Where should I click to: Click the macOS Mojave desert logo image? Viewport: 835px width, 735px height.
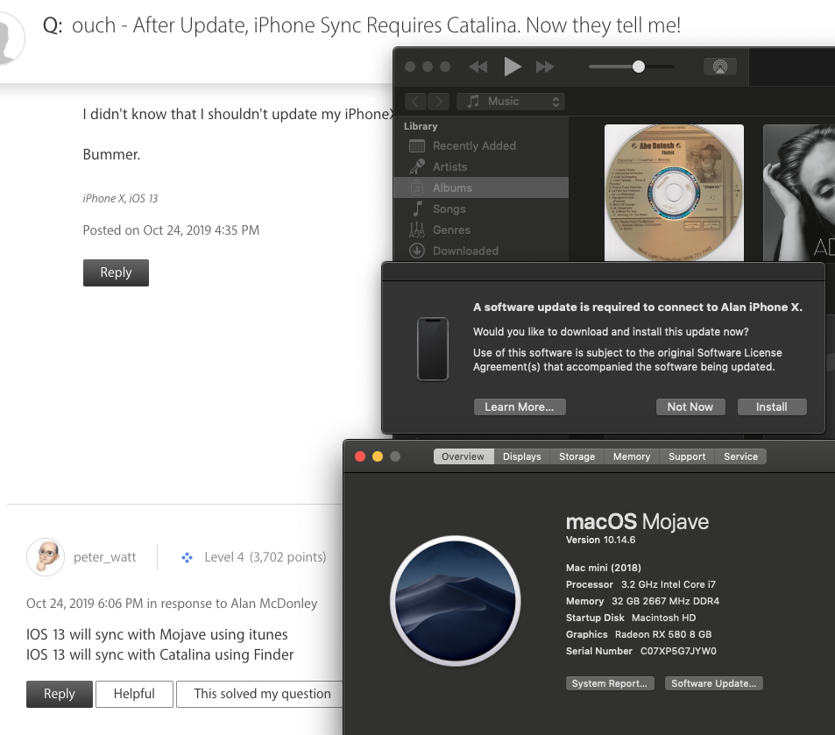[456, 601]
